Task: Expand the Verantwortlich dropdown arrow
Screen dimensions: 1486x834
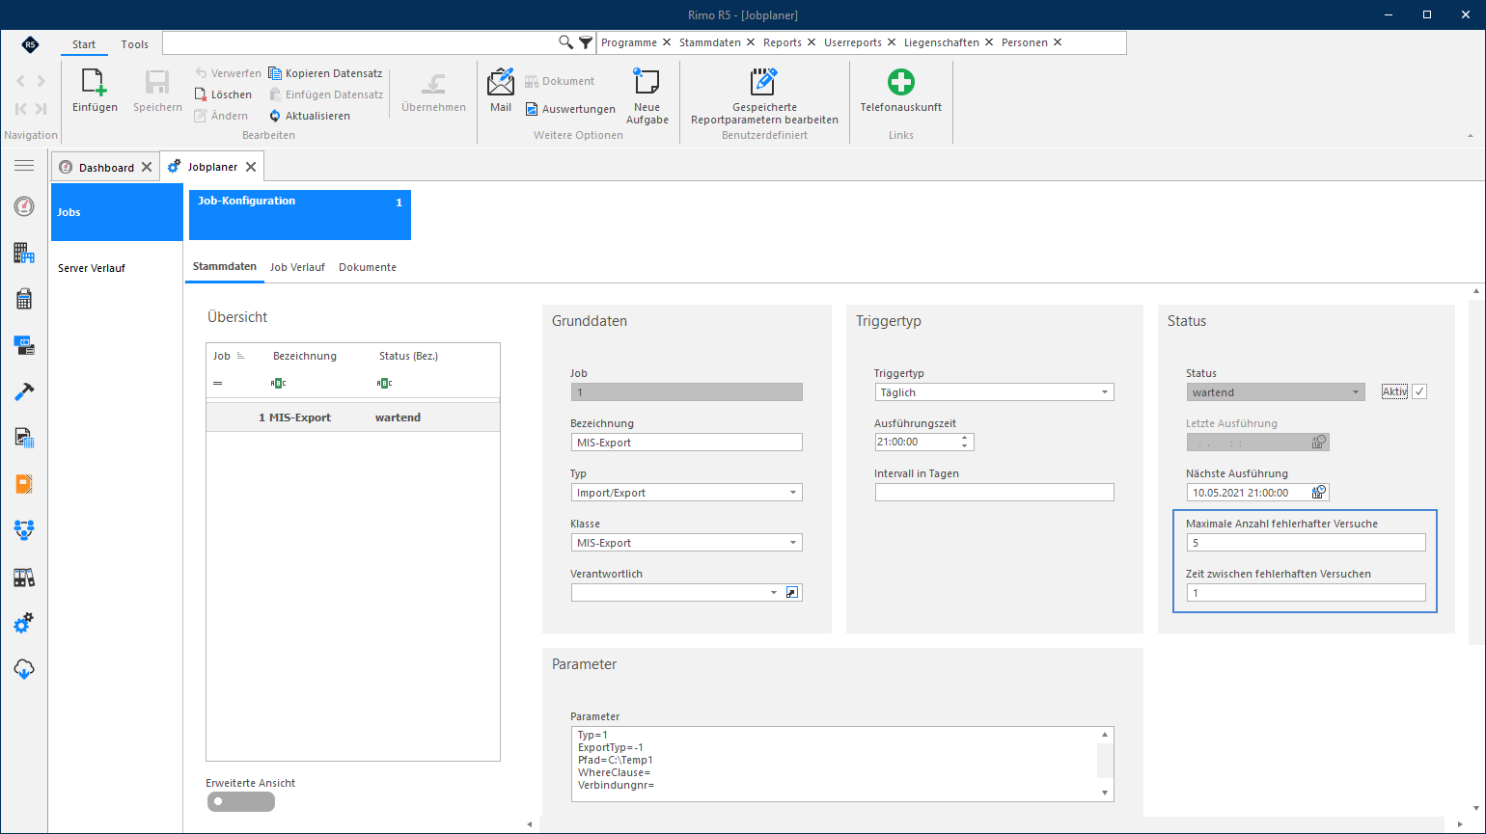Action: click(x=774, y=593)
